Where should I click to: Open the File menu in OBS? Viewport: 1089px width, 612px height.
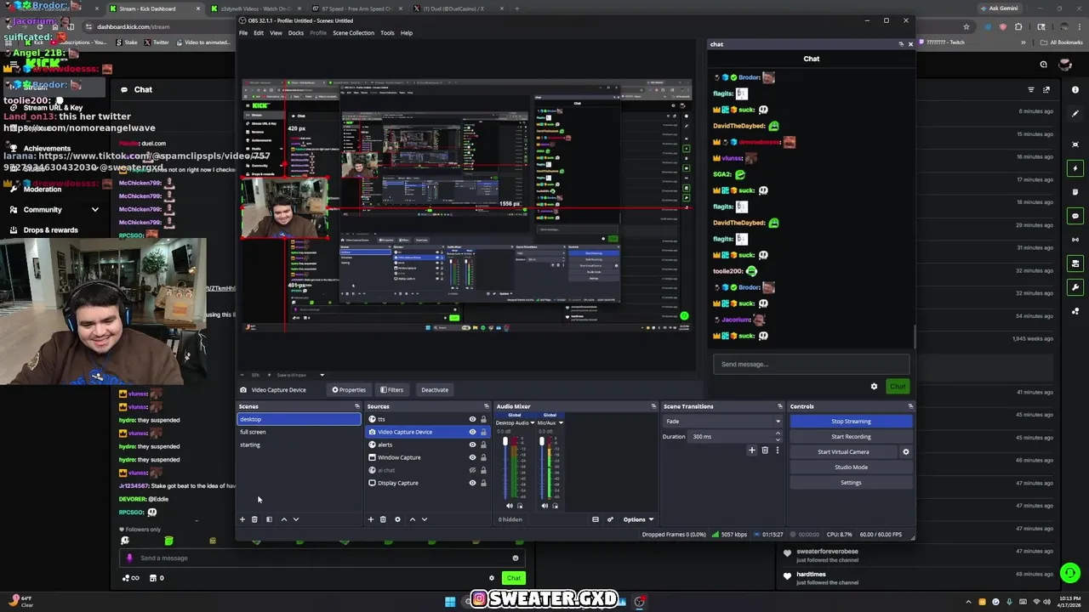243,33
